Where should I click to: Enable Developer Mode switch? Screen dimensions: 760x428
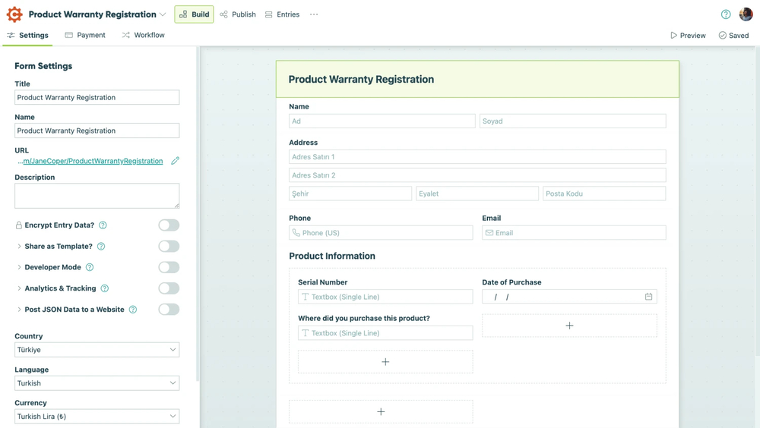point(169,267)
